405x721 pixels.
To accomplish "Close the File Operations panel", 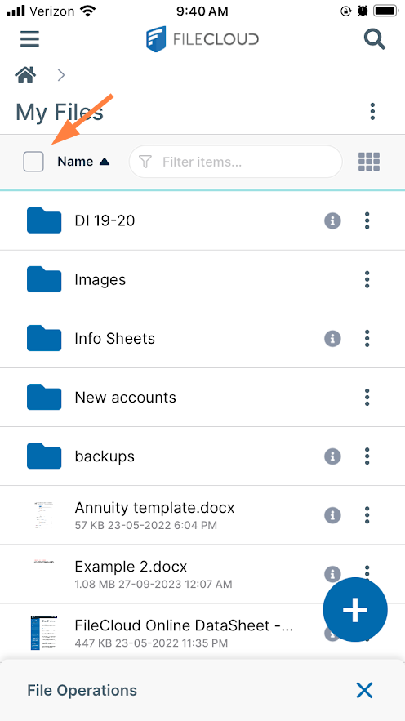I will pyautogui.click(x=364, y=690).
